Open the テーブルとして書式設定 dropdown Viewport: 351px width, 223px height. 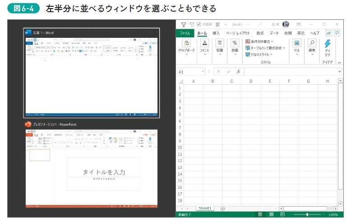pyautogui.click(x=265, y=48)
